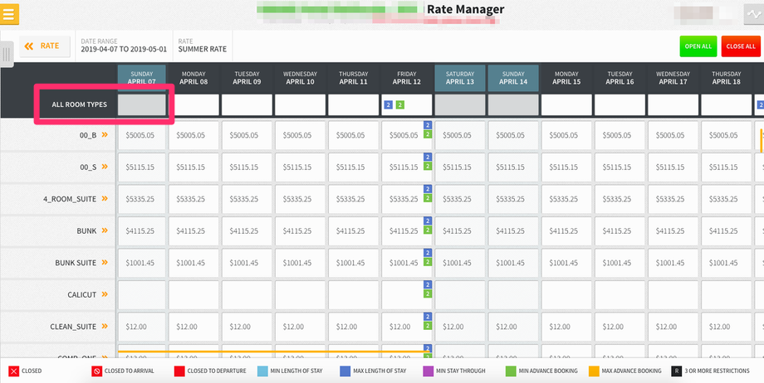Select the Saturday April 13 column header
This screenshot has height=383, width=764.
[459, 78]
